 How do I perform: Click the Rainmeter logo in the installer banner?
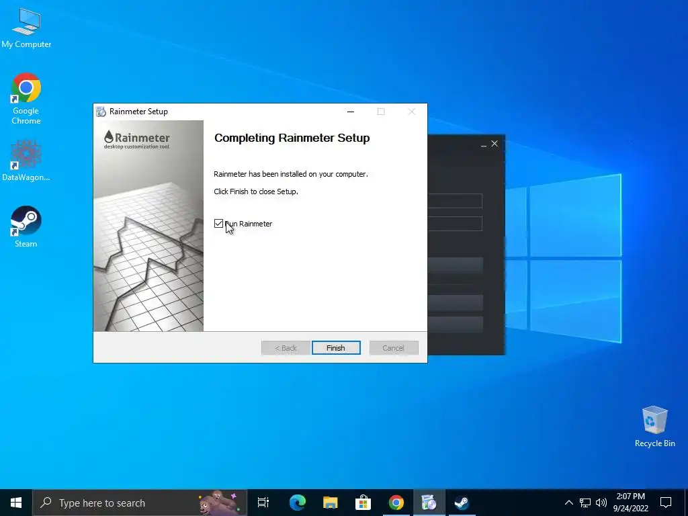tap(137, 140)
